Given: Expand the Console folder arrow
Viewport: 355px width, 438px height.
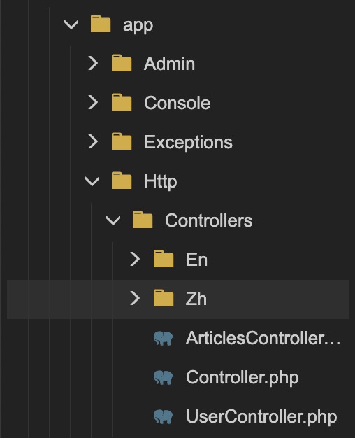Looking at the screenshot, I should point(93,102).
